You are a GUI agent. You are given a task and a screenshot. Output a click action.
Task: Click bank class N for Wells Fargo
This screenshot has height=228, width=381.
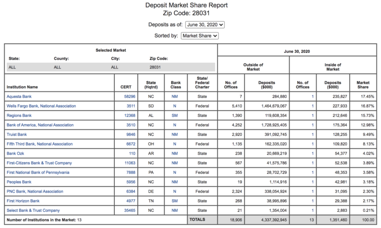(175, 106)
